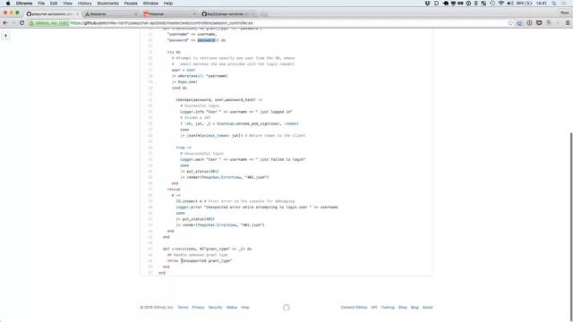
Task: Open the Blog footer link
Action: coord(415,308)
